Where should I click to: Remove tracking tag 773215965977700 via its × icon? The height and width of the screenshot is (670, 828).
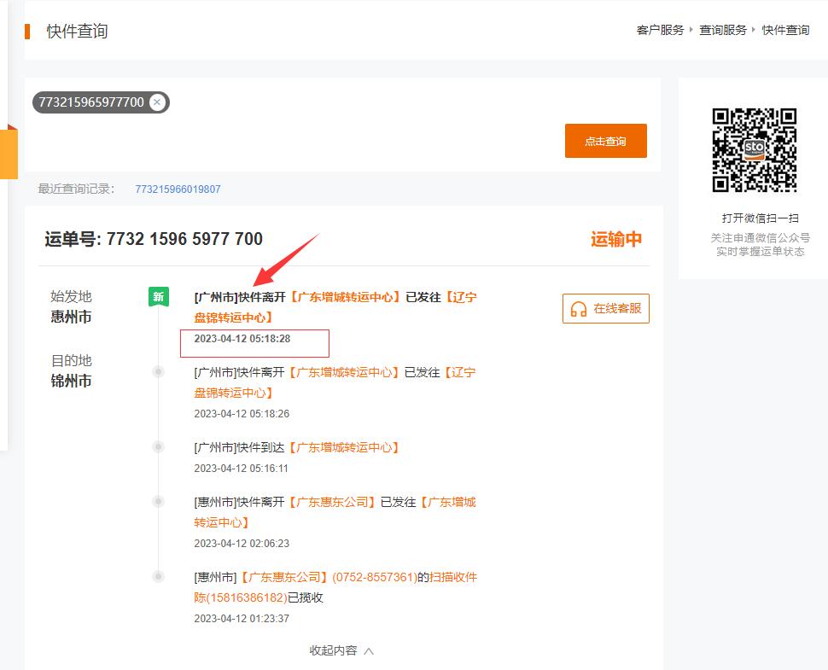click(x=157, y=101)
